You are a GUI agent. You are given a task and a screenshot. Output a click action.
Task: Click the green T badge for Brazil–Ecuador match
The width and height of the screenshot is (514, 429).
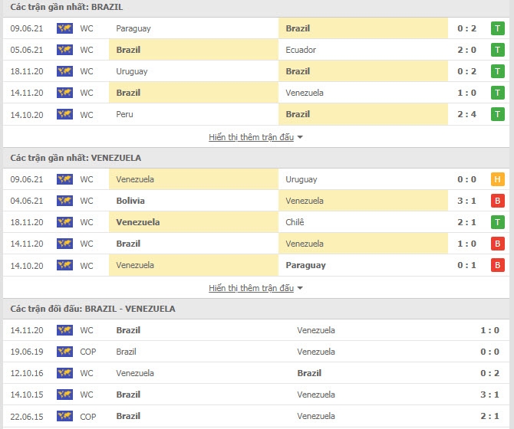(497, 50)
